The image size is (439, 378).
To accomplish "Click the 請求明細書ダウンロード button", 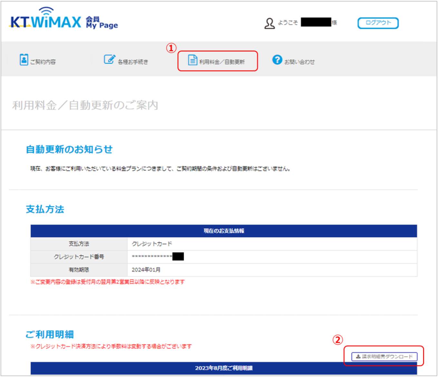I will pos(385,357).
